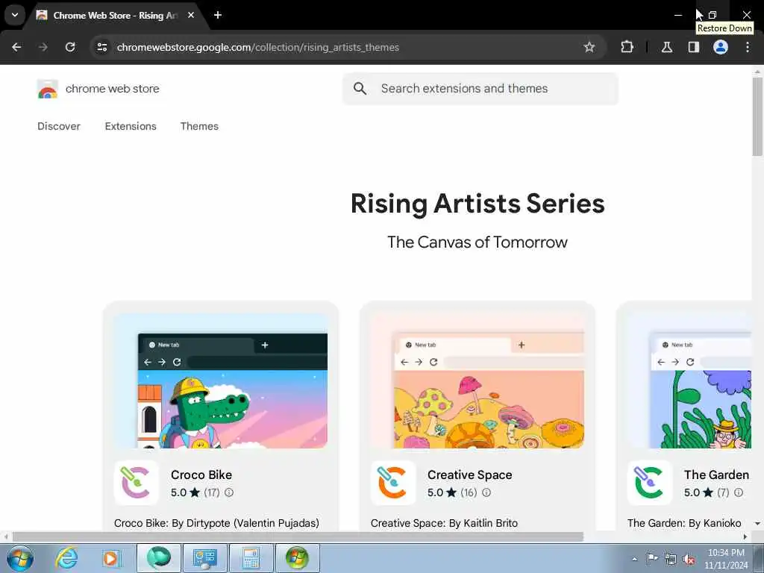This screenshot has width=764, height=573.
Task: Focus the Search extensions and themes field
Action: tap(480, 89)
